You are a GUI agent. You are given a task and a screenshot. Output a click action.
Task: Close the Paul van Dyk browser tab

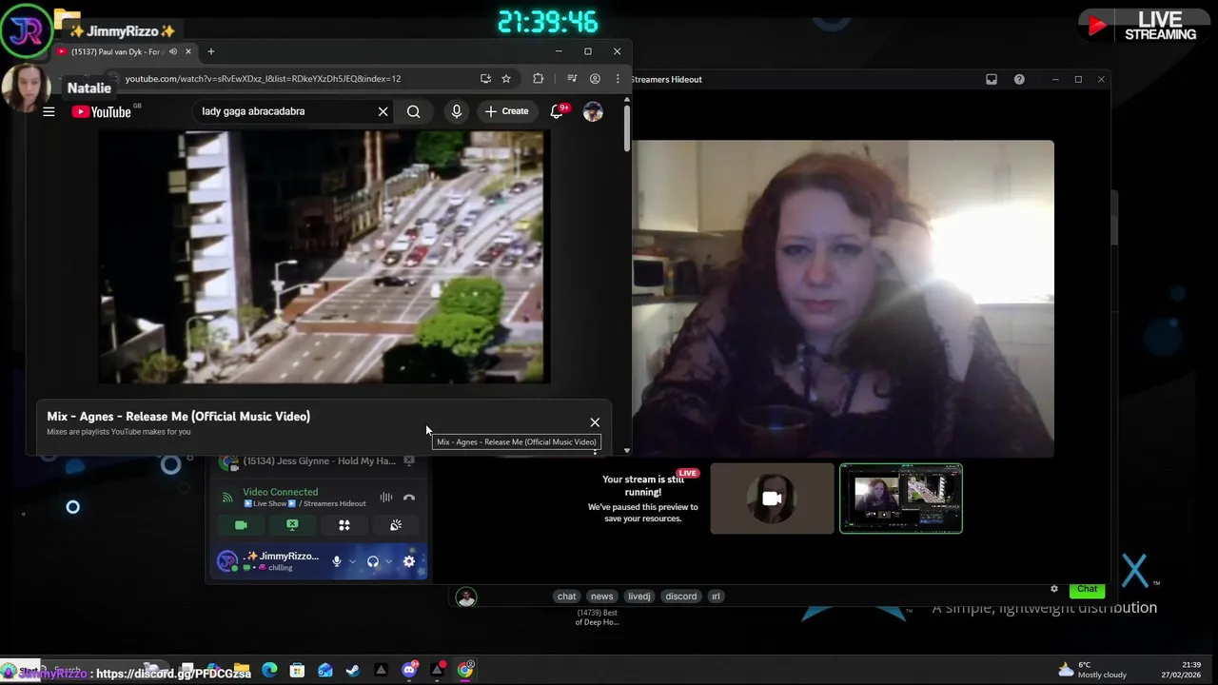[x=188, y=51]
